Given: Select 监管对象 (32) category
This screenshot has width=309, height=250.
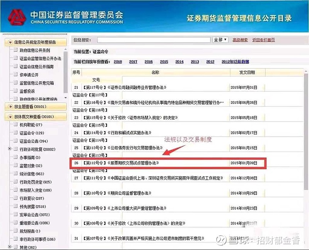Looking at the screenshot, I should (x=31, y=166).
